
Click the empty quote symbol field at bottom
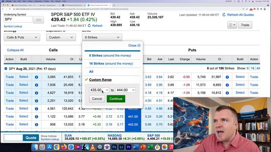tap(13, 138)
